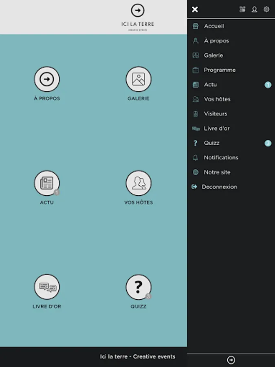Click the Vos hôtes people icon in menu

tap(196, 99)
